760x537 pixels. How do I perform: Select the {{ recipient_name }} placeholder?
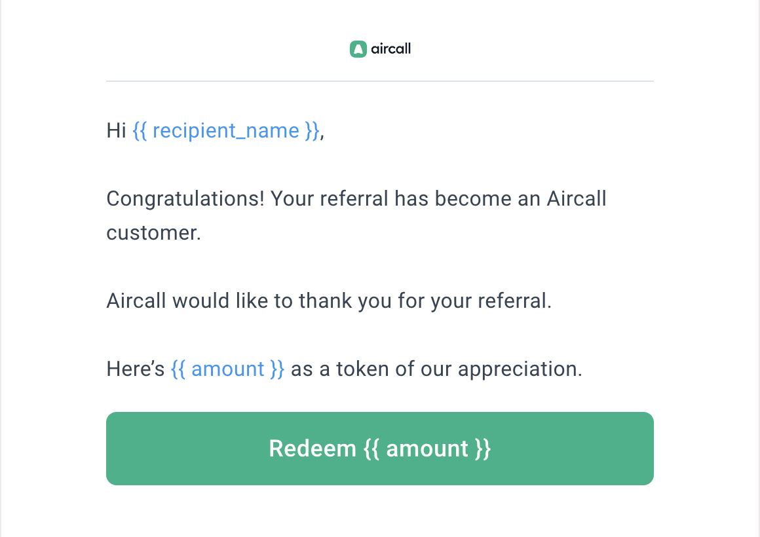(x=226, y=131)
